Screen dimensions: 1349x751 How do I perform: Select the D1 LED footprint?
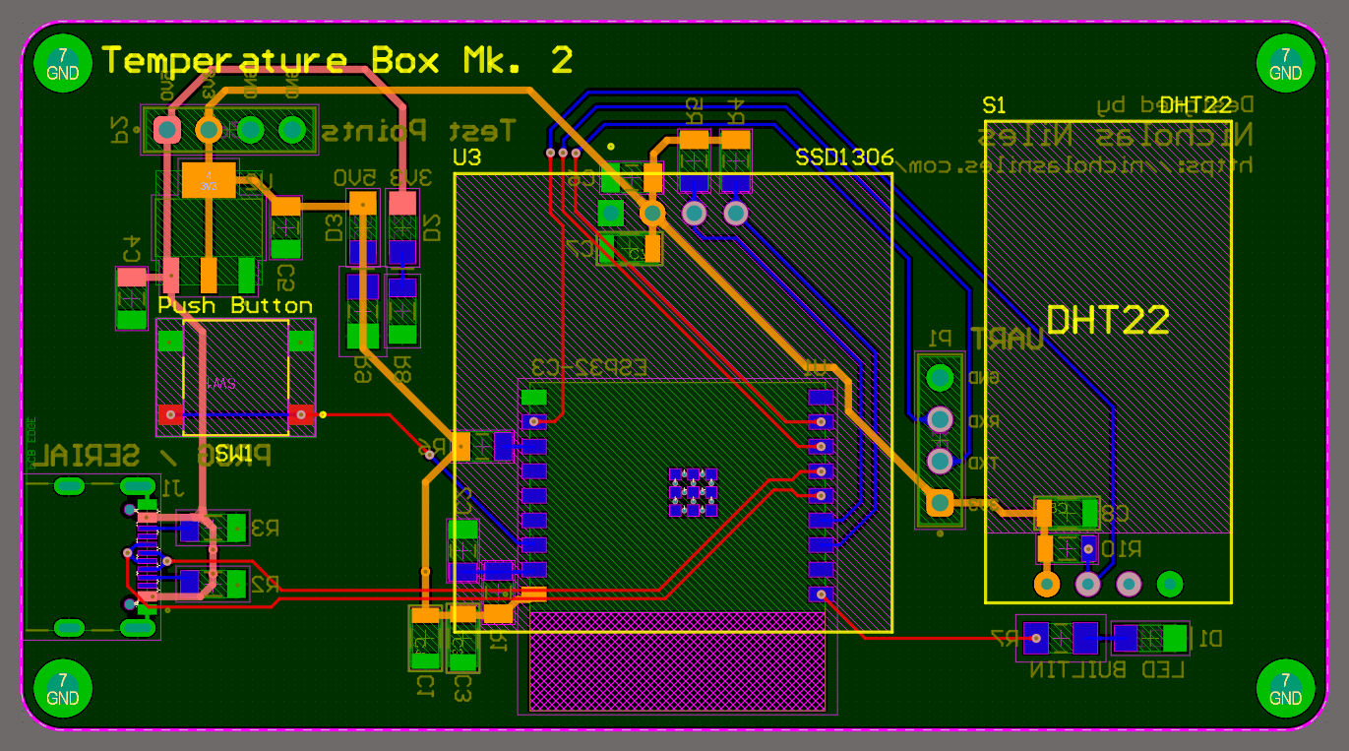pyautogui.click(x=1149, y=639)
